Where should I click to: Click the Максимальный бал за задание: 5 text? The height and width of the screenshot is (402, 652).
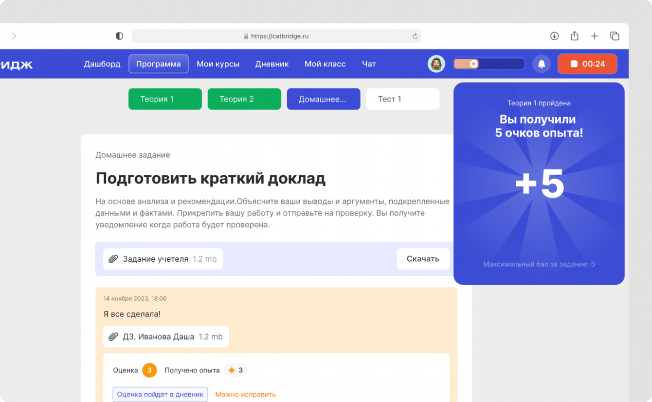(x=539, y=265)
